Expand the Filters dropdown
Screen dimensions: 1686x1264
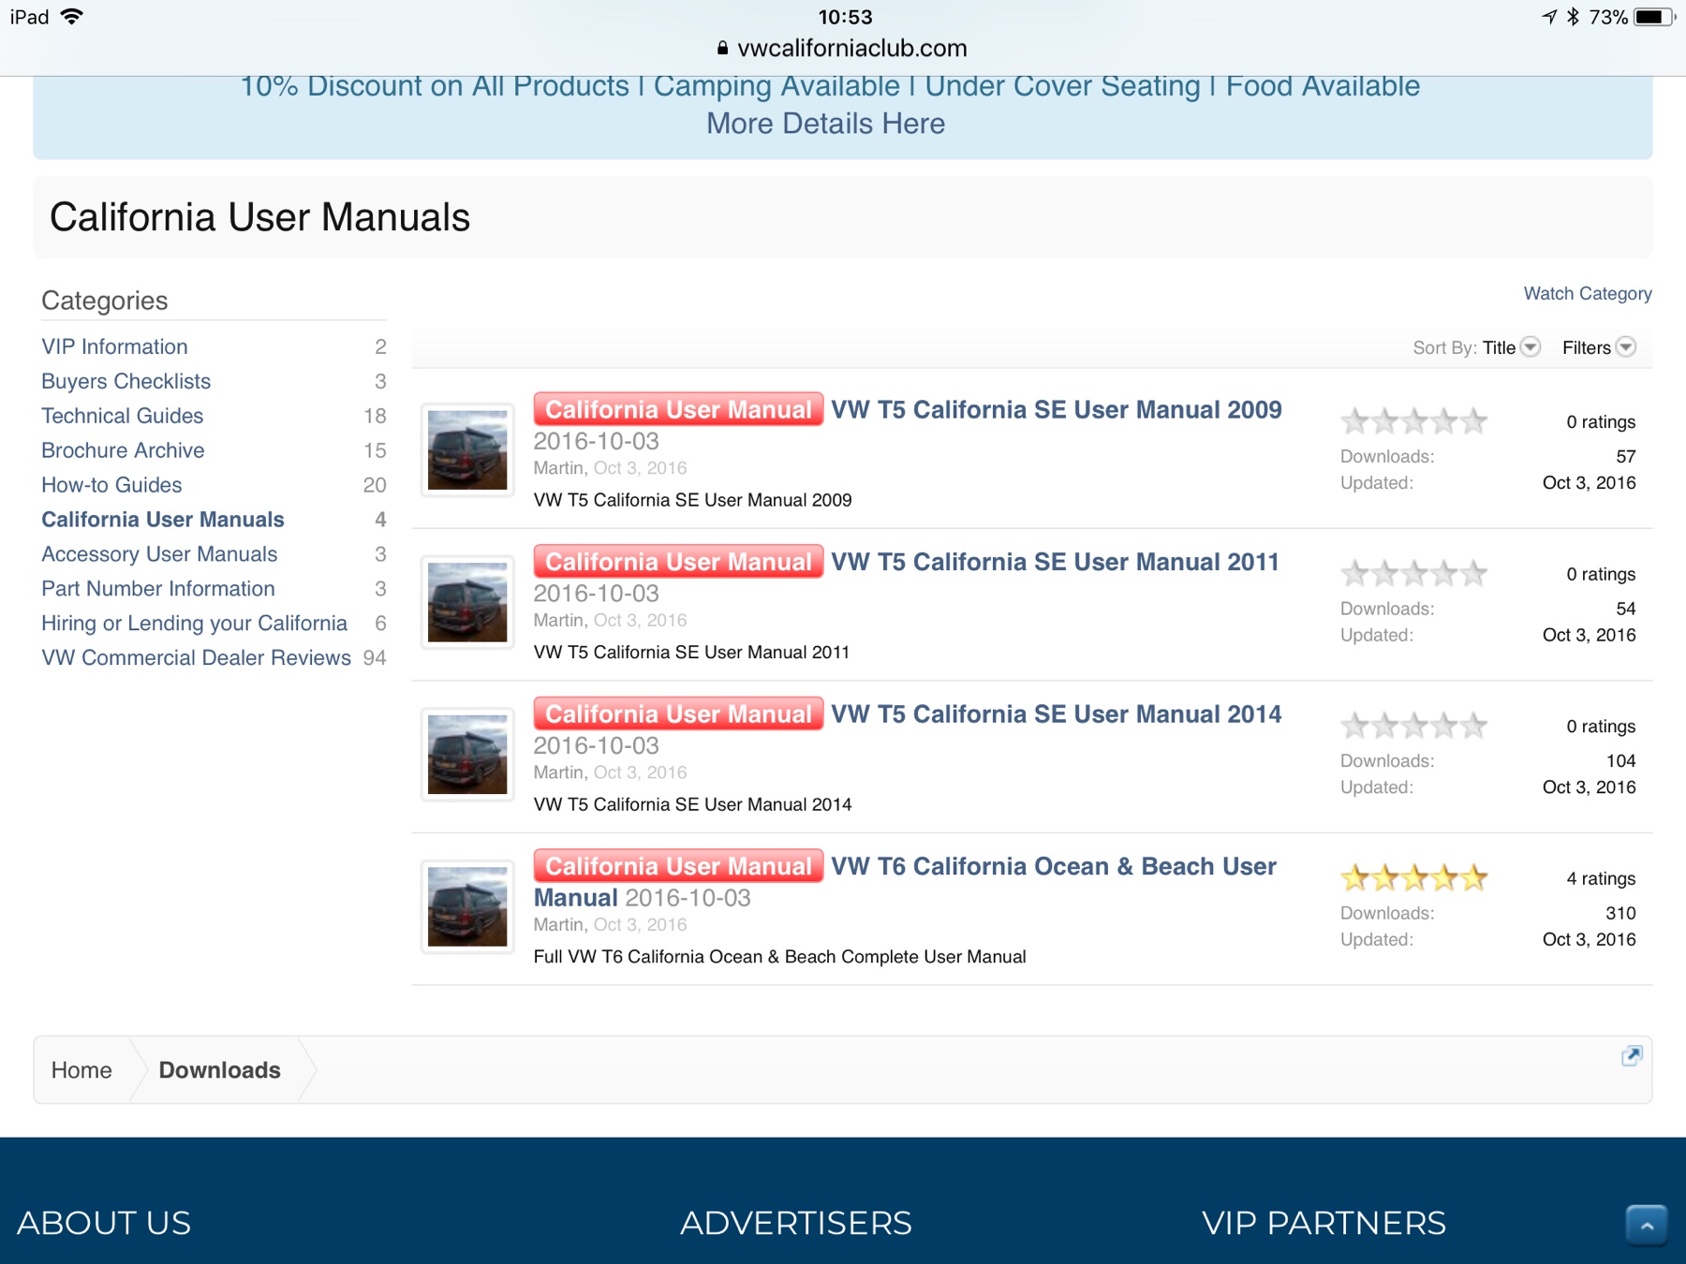[x=1598, y=347]
